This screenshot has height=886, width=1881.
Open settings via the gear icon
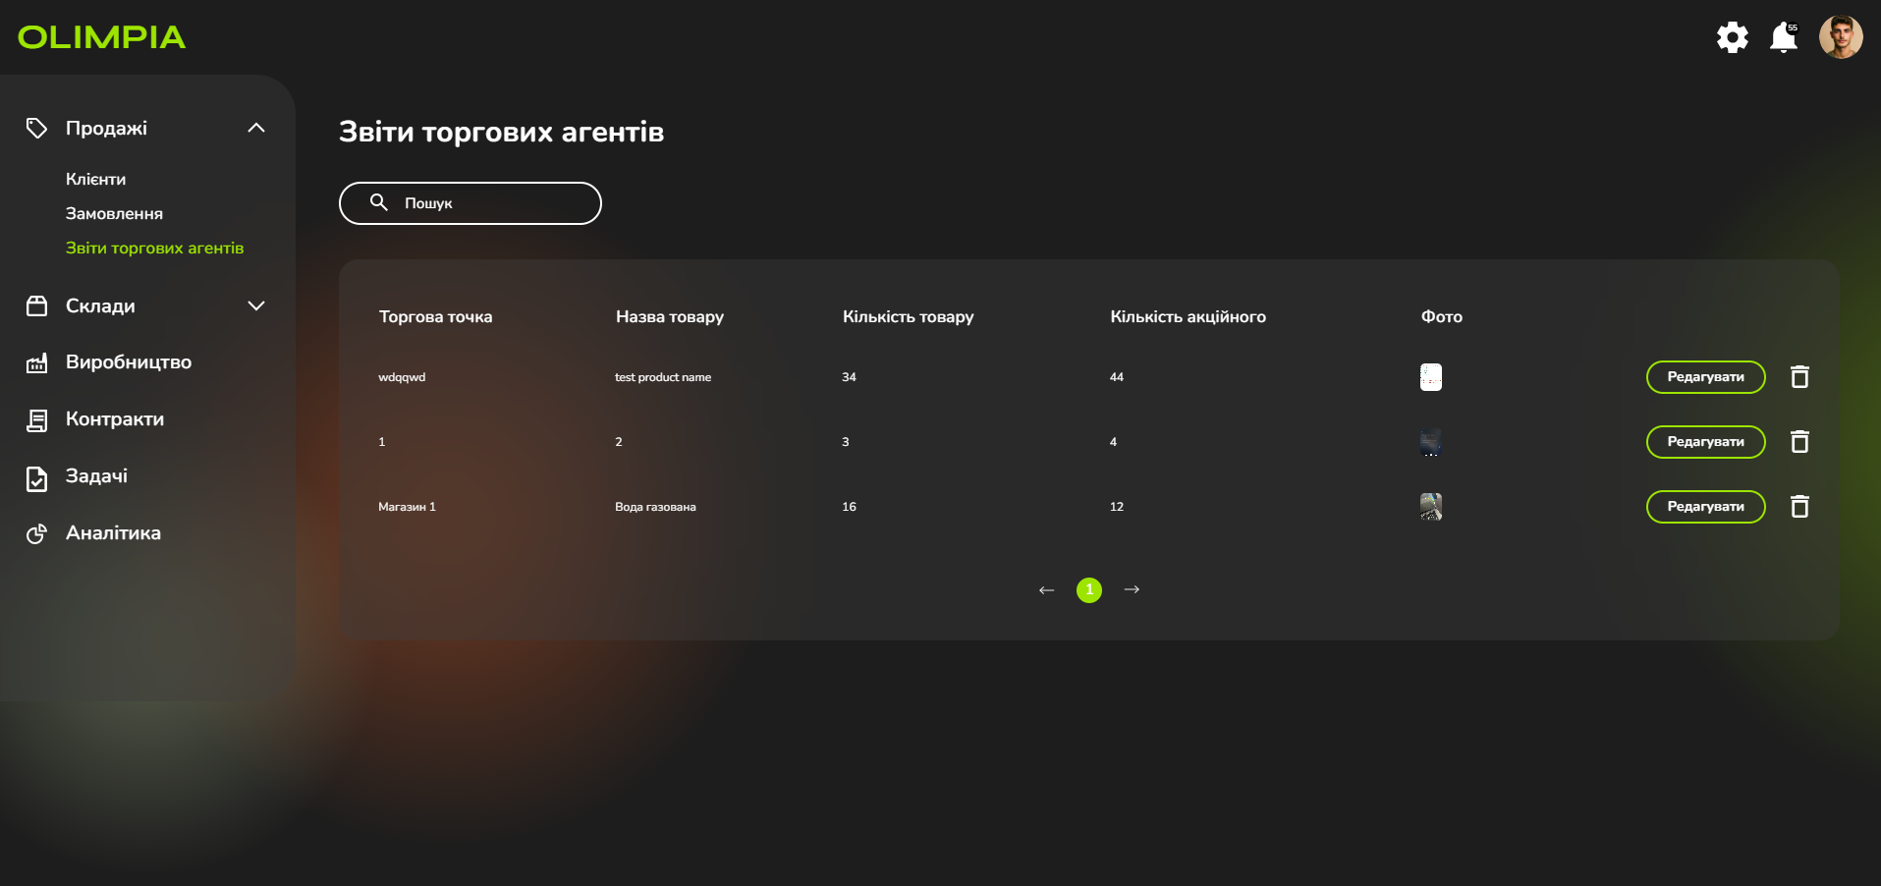(1733, 37)
